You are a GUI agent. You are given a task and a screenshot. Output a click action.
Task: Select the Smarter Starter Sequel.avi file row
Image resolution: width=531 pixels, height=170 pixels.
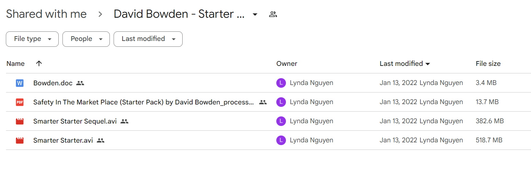point(268,121)
